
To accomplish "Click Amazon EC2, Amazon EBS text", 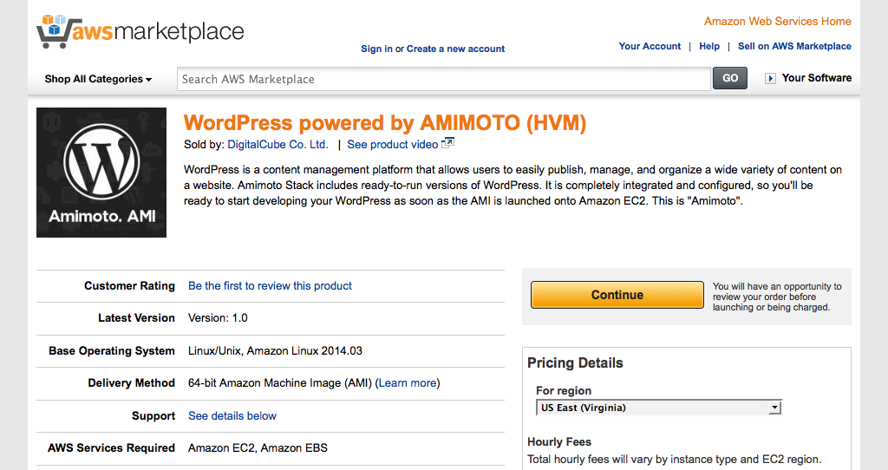I will pyautogui.click(x=258, y=448).
